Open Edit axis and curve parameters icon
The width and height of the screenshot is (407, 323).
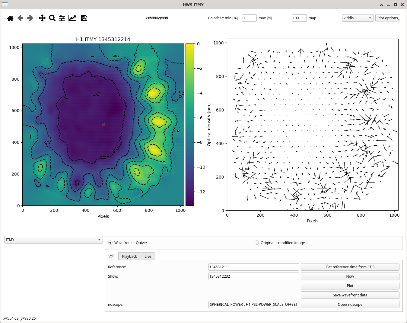click(72, 18)
